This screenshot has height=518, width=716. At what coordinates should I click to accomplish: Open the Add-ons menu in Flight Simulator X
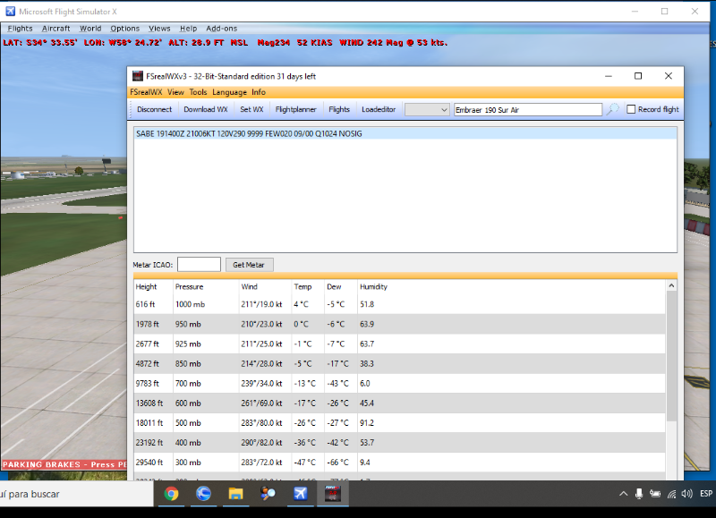click(x=221, y=29)
